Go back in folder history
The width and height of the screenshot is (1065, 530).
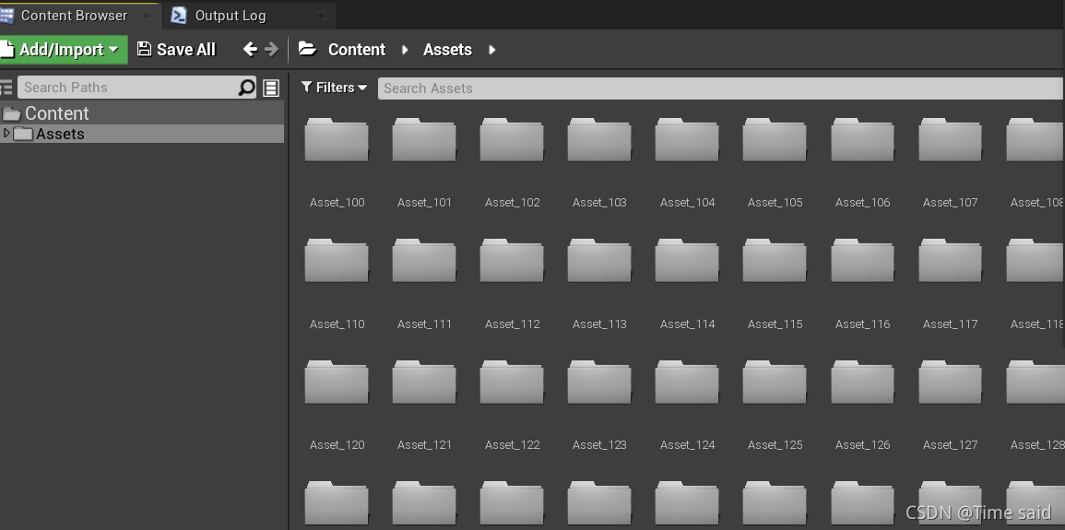[250, 49]
